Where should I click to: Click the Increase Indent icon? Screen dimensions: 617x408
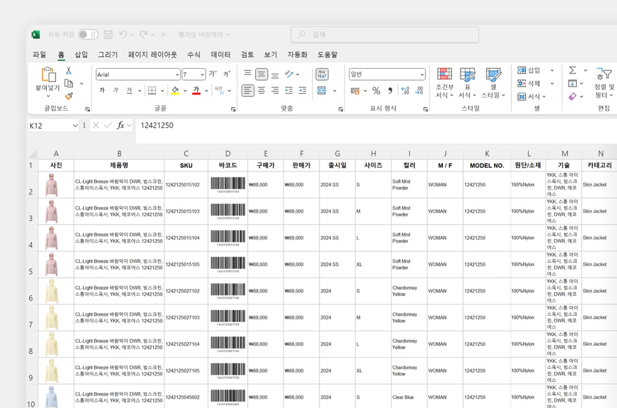pyautogui.click(x=302, y=91)
